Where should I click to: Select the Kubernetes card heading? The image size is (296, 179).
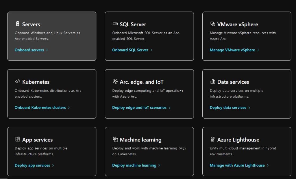36,82
